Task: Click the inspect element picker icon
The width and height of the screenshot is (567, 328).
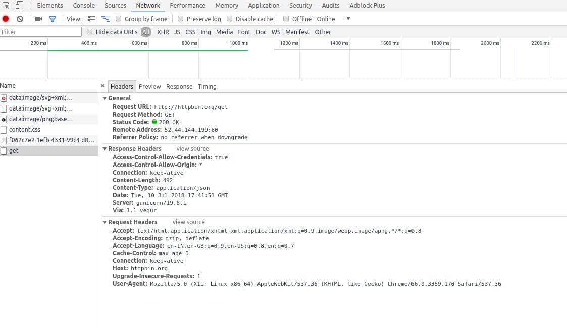Action: point(6,6)
